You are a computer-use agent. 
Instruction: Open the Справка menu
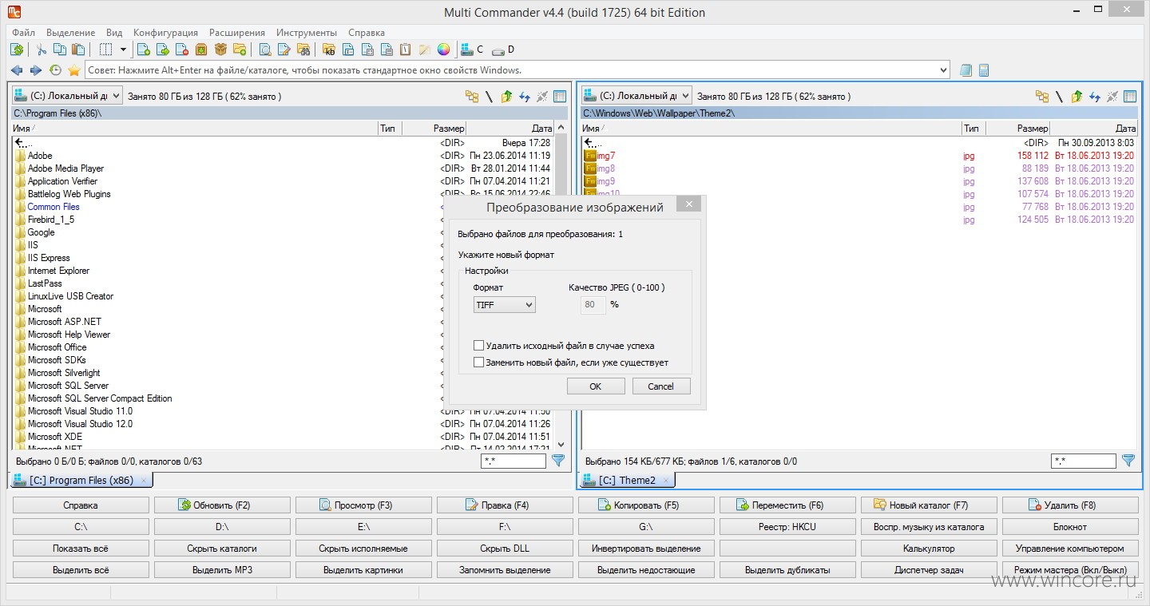point(367,33)
